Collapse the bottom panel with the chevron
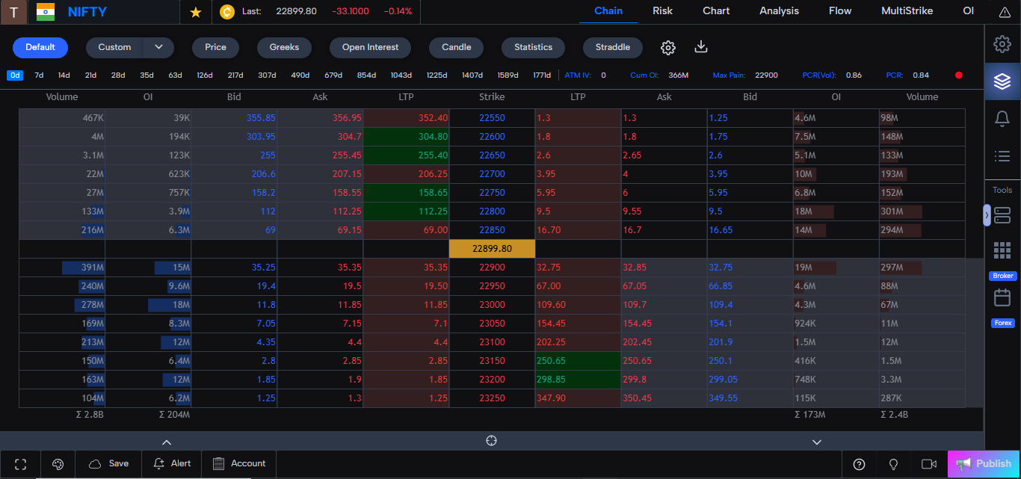This screenshot has width=1021, height=479. click(166, 442)
